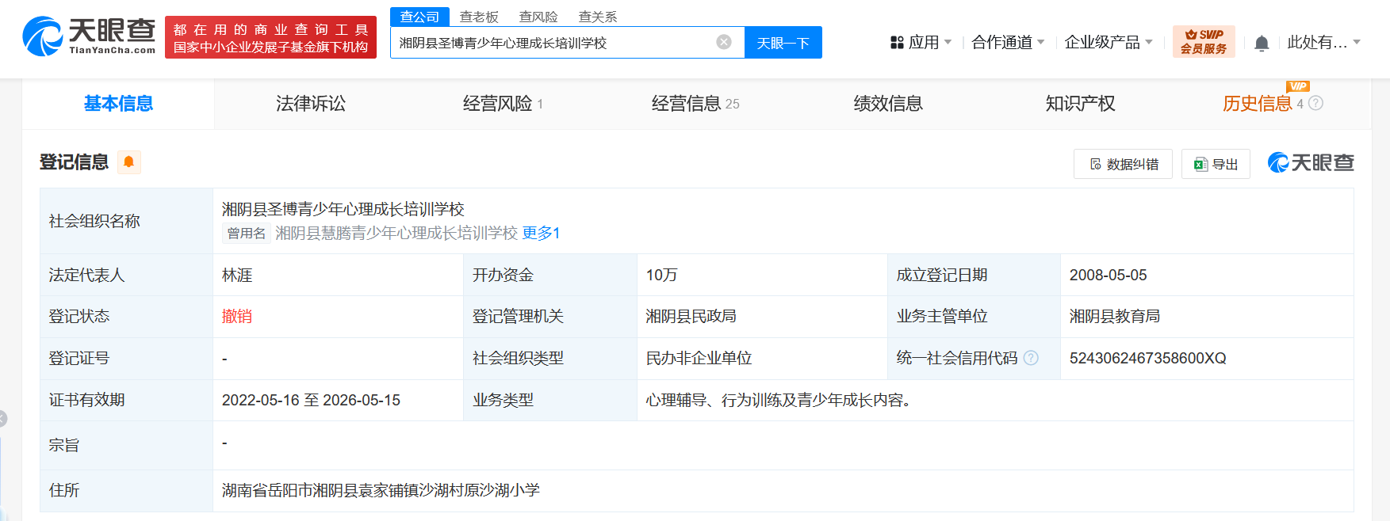Click legal representative 林涯
Viewport: 1390px width, 521px height.
pyautogui.click(x=237, y=275)
